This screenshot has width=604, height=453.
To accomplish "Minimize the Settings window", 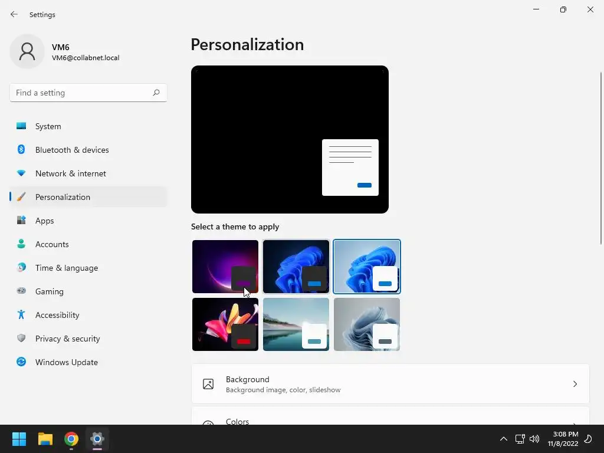I will (x=536, y=9).
